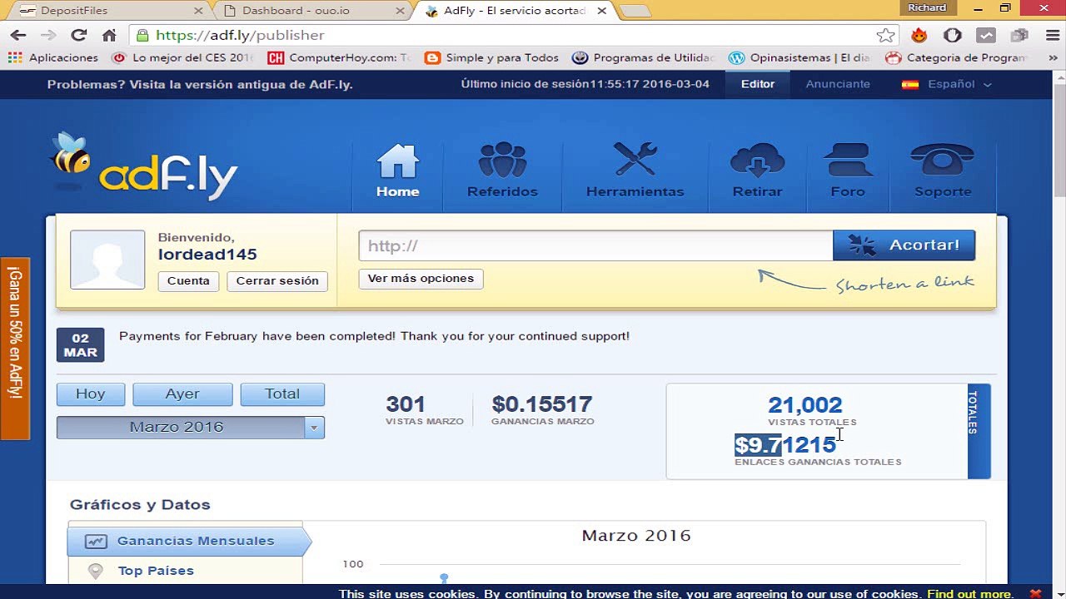
Task: Dismiss the cookie notice with the X
Action: [1035, 593]
